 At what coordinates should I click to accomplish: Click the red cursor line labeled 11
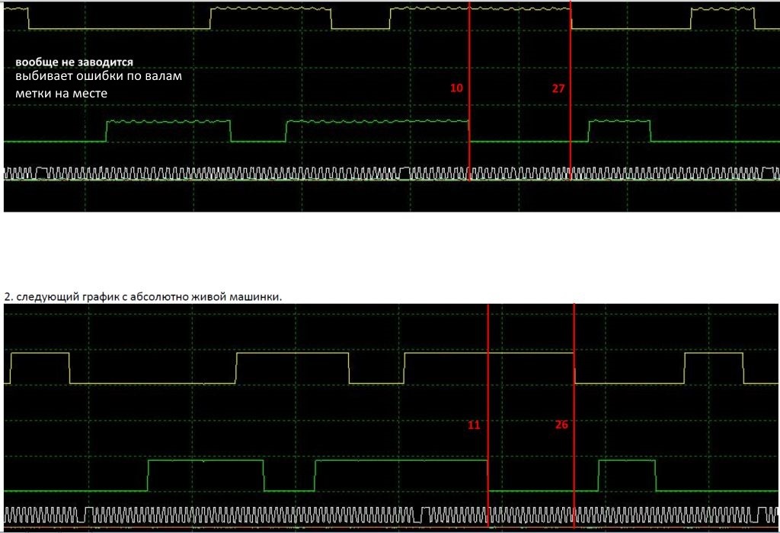(488, 415)
